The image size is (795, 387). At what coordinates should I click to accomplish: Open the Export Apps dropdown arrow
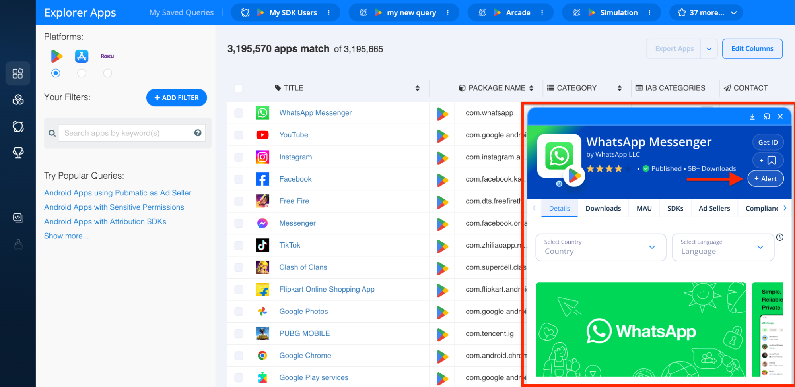tap(709, 49)
